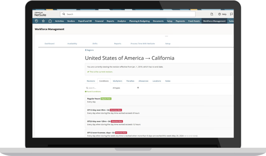This screenshot has height=156, width=266.
Task: Go back to Regions link
Action: tap(89, 50)
